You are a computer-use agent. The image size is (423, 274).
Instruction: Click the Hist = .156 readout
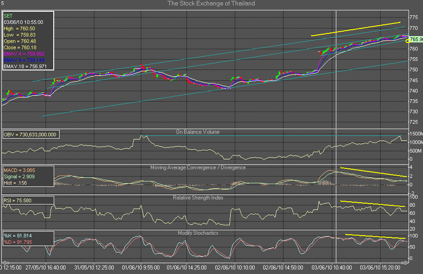pyautogui.click(x=15, y=183)
